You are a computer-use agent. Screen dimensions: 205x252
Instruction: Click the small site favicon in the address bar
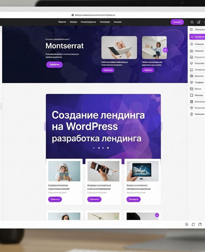pyautogui.click(x=73, y=15)
